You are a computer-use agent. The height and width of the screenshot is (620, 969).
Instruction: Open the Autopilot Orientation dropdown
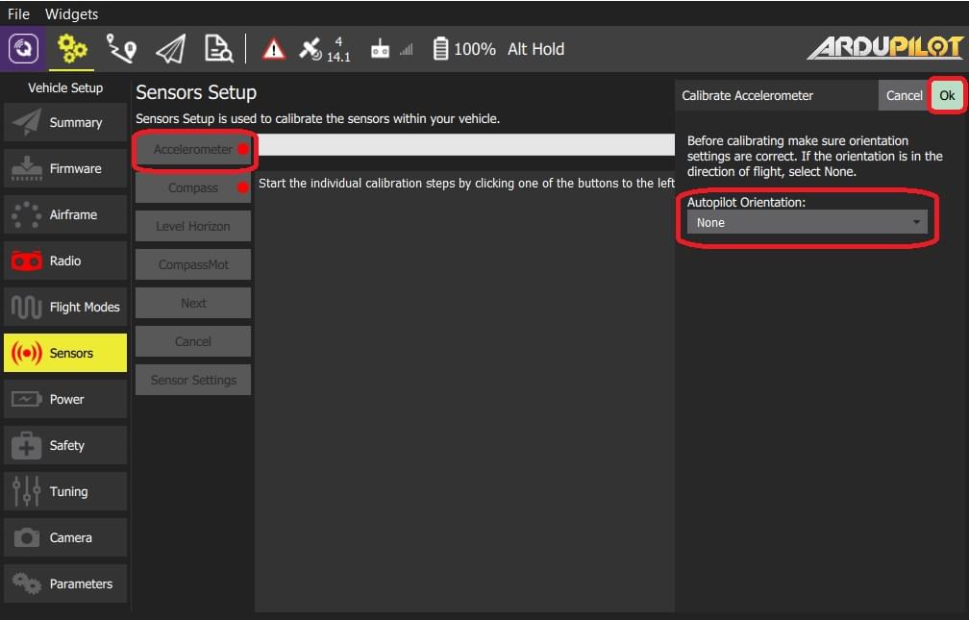pos(807,222)
